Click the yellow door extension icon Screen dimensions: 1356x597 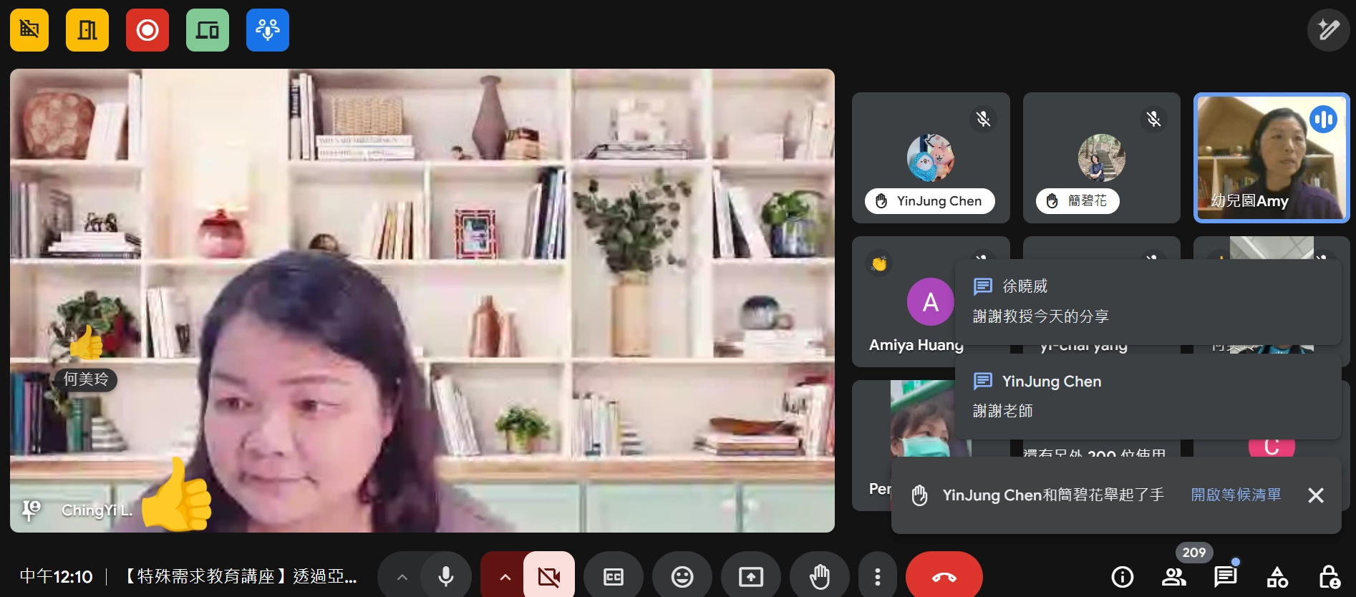[87, 30]
